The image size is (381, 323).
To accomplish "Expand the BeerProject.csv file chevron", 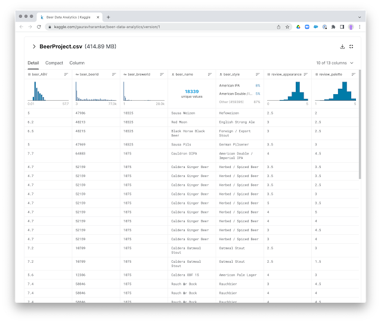I will [x=34, y=46].
